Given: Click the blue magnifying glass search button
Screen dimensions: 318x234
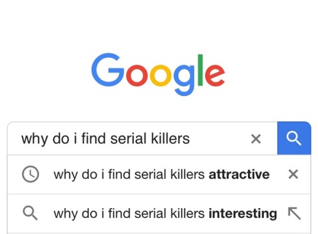Looking at the screenshot, I should tap(294, 138).
